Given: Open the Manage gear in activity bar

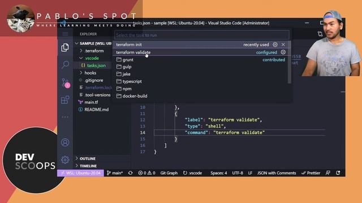Looking at the screenshot, I should pos(65,160).
